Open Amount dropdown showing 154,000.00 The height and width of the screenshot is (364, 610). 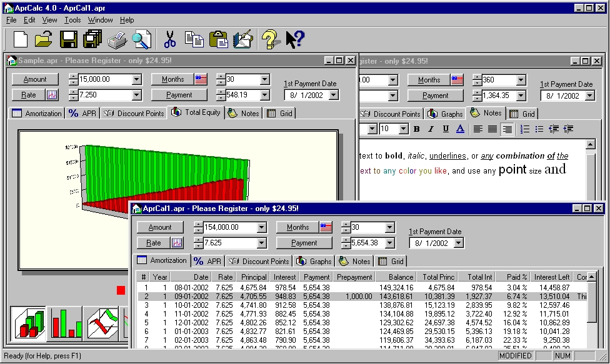click(x=262, y=228)
